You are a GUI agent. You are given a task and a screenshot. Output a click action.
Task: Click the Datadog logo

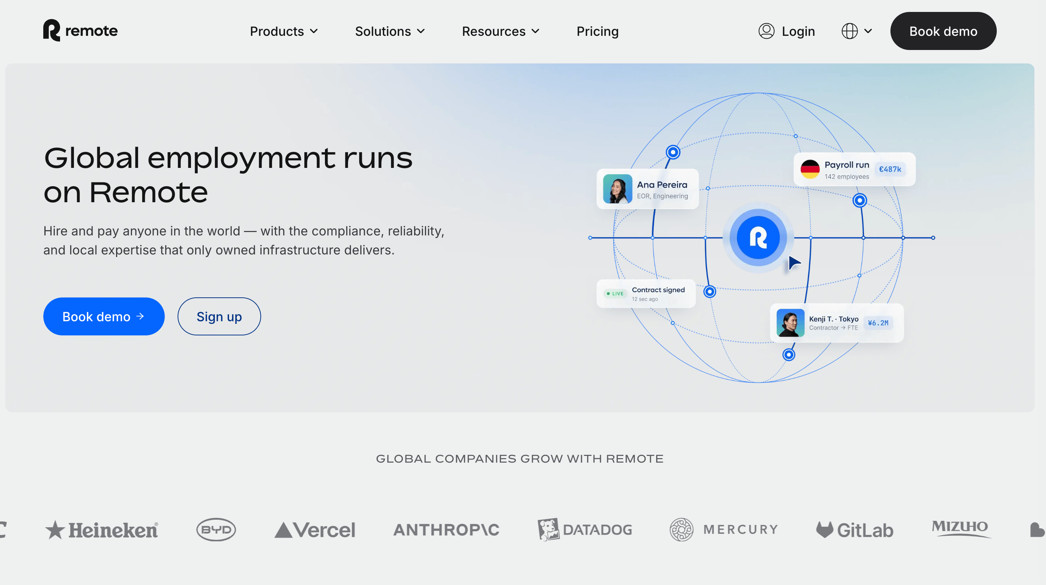pyautogui.click(x=584, y=529)
